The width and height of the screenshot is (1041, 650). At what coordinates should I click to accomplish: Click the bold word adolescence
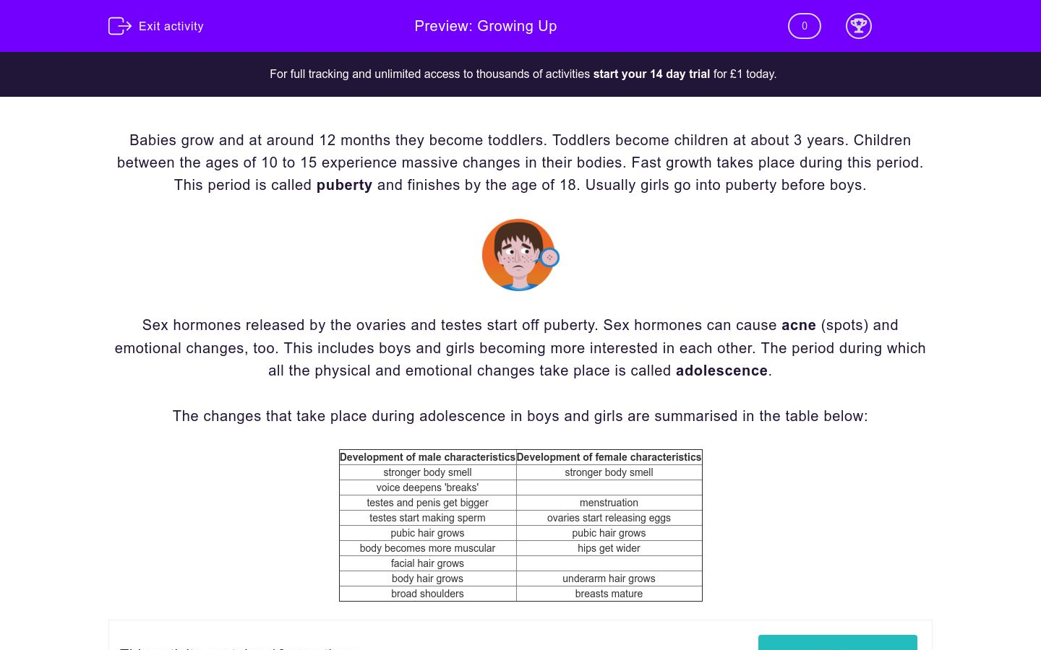(721, 370)
